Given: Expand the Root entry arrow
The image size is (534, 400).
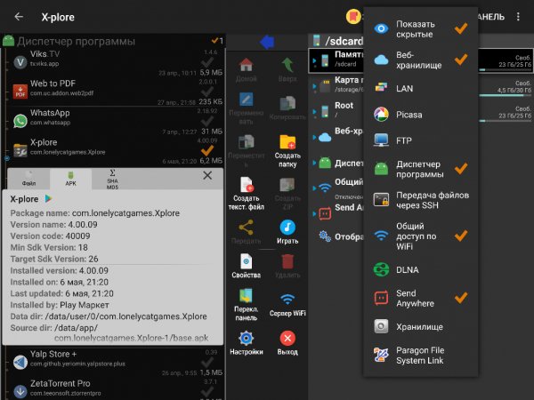Looking at the screenshot, I should click(314, 112).
